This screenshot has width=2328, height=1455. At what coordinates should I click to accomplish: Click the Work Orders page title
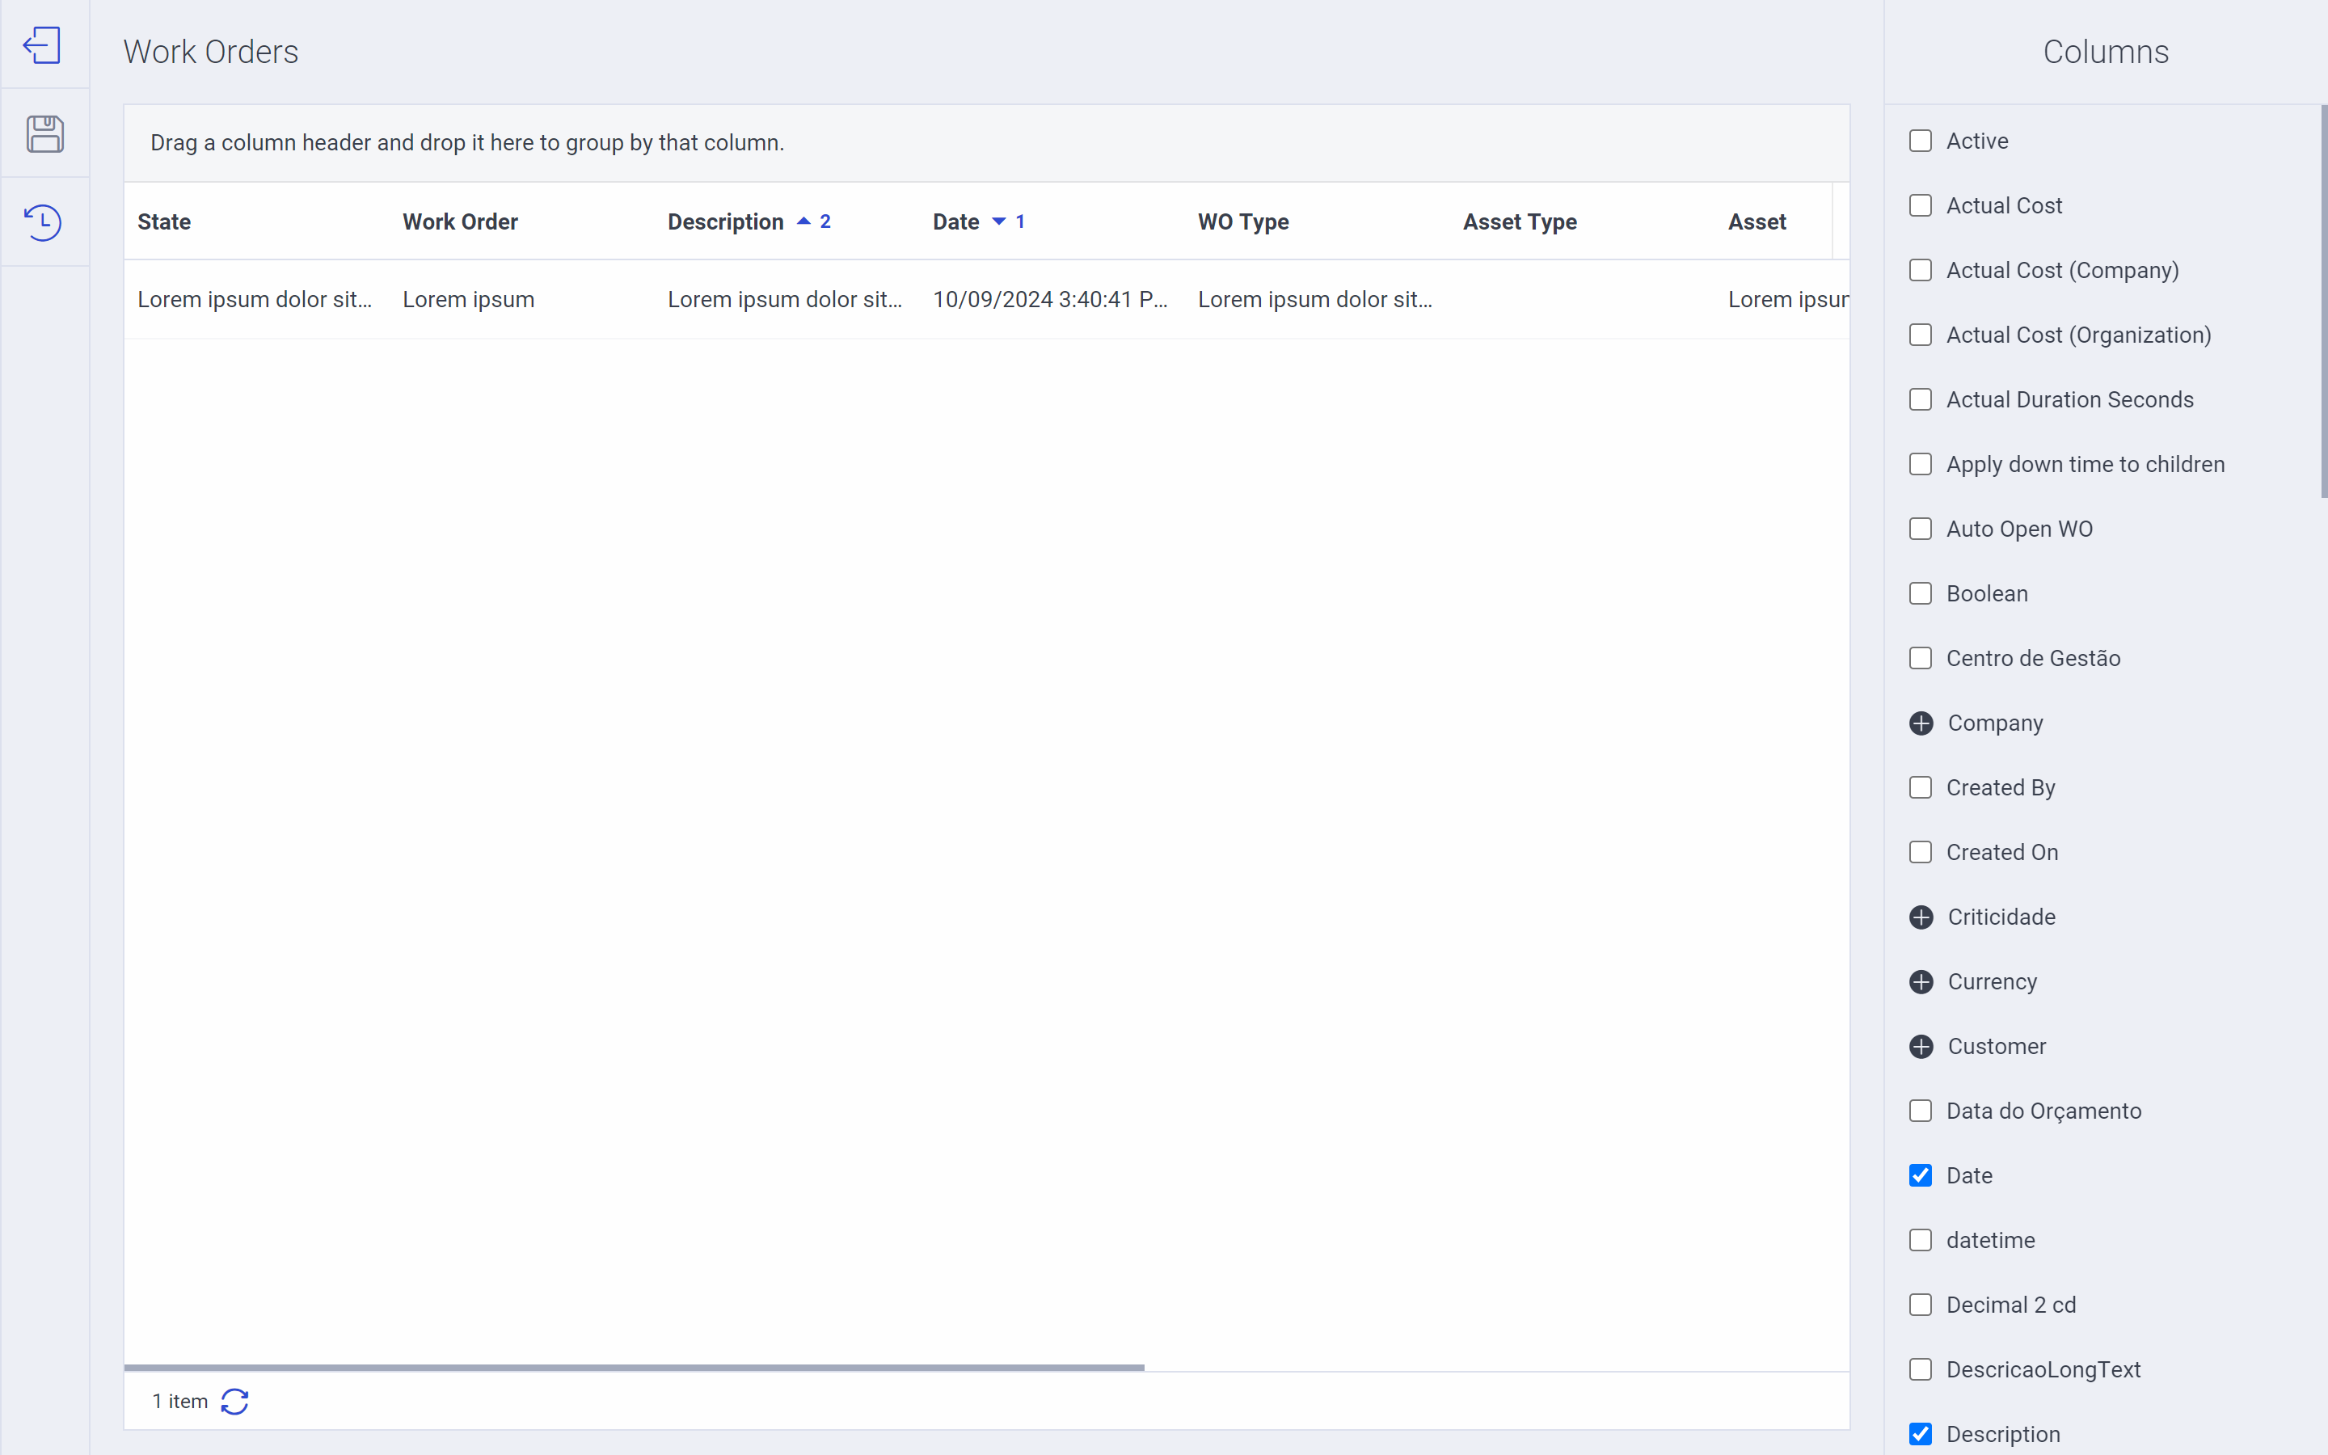click(211, 51)
